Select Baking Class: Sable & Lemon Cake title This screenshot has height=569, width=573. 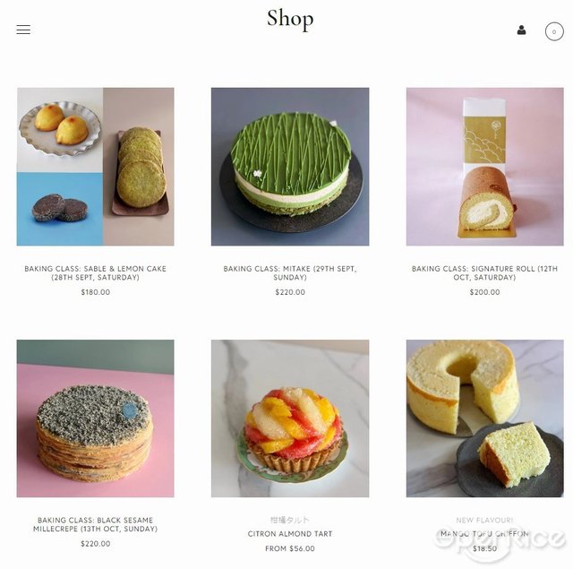tap(96, 272)
